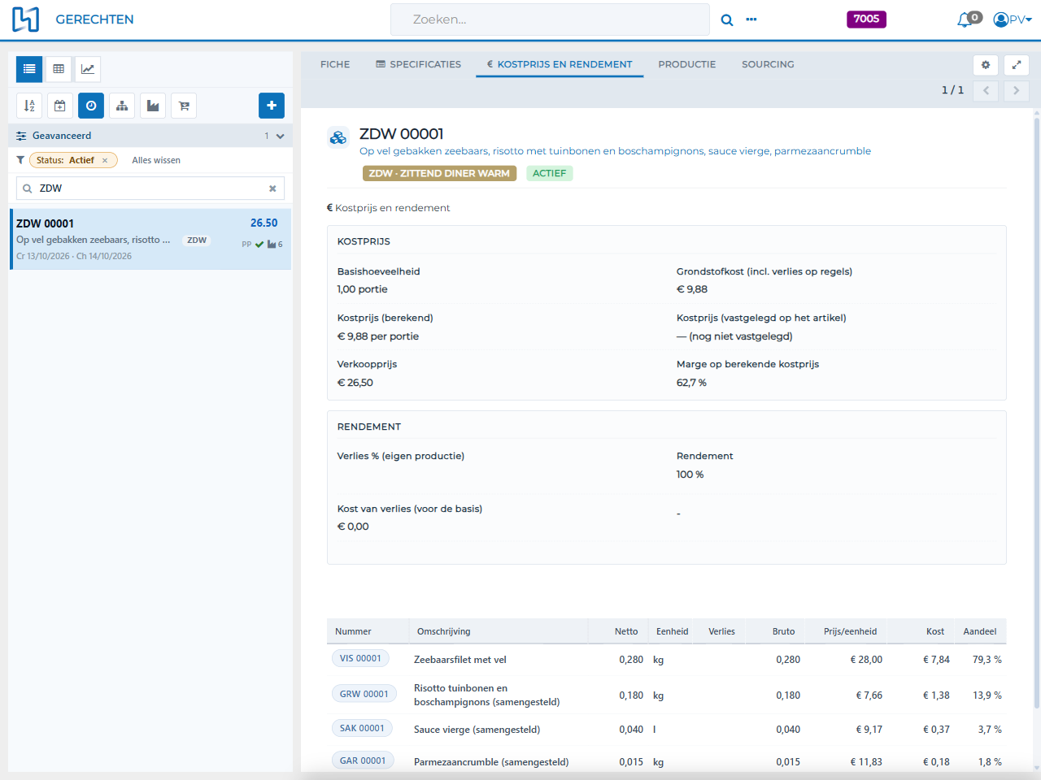Click the shopping cart icon

[184, 106]
